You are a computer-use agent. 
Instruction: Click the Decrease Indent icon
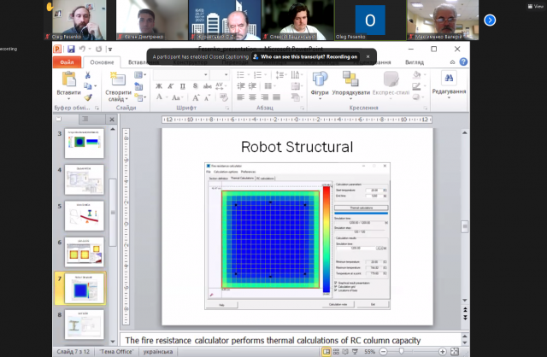(241, 85)
